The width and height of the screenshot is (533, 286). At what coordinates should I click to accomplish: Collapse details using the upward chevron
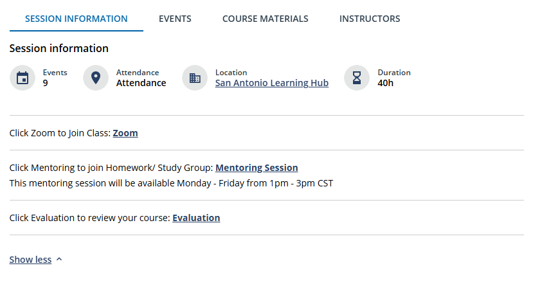pos(59,259)
